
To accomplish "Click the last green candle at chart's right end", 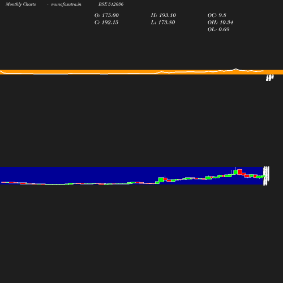I will click(263, 176).
